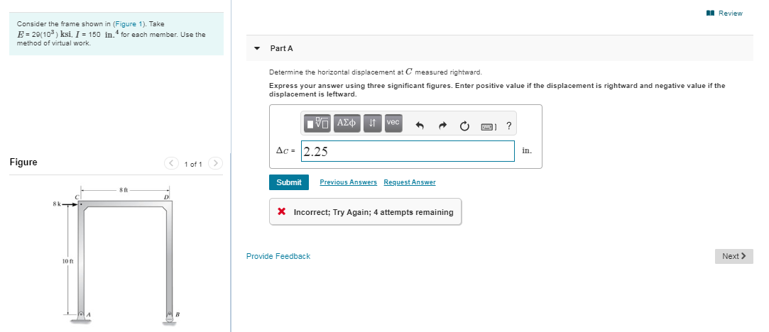Submit the answer
This screenshot has height=332, width=769.
coord(289,182)
